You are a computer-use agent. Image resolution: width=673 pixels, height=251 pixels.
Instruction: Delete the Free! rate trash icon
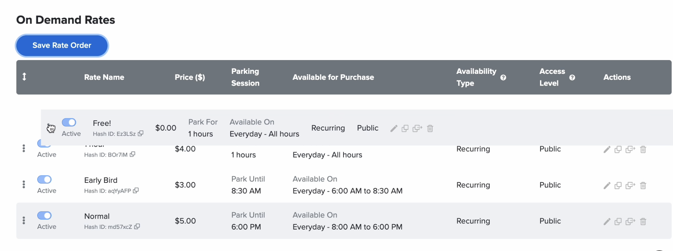click(x=430, y=129)
